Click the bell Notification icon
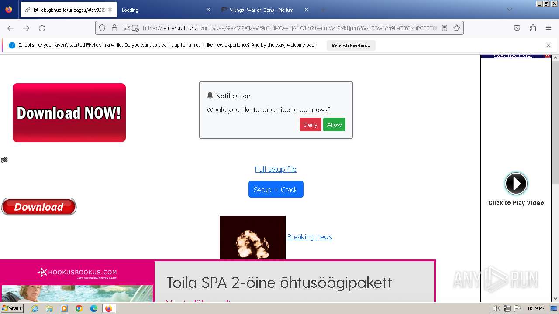The height and width of the screenshot is (314, 559). [x=210, y=95]
